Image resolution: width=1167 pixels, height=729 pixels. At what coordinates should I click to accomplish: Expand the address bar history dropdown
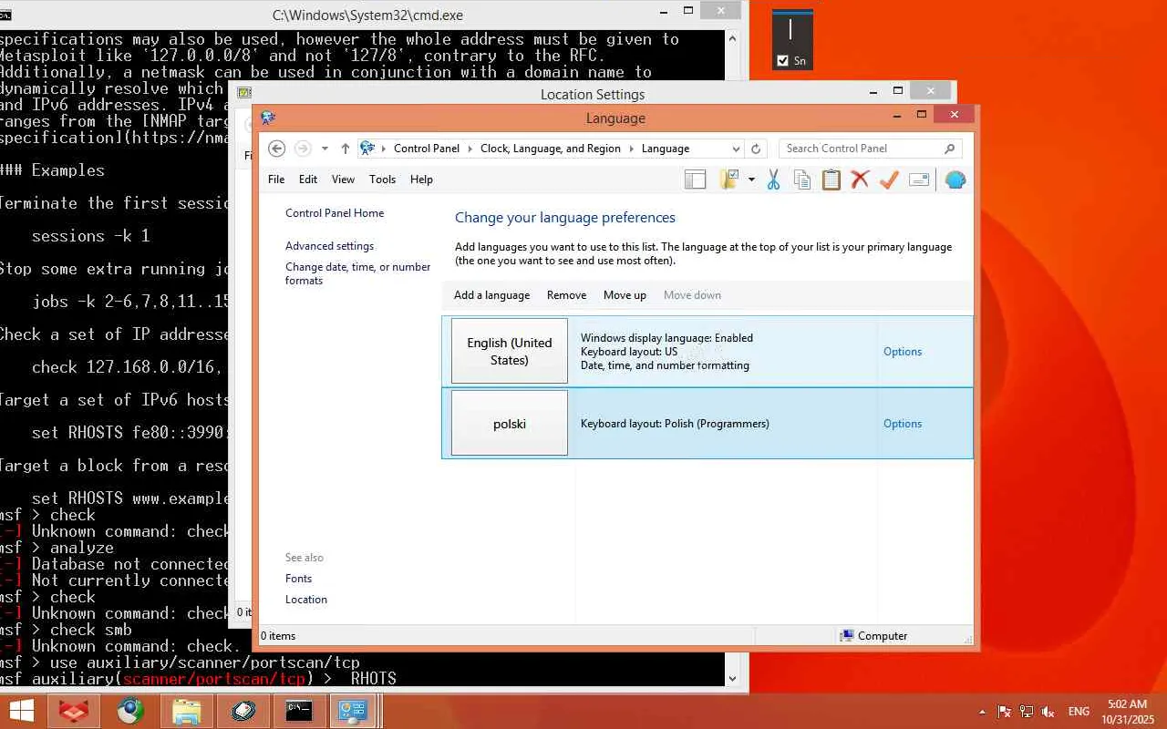(x=736, y=149)
